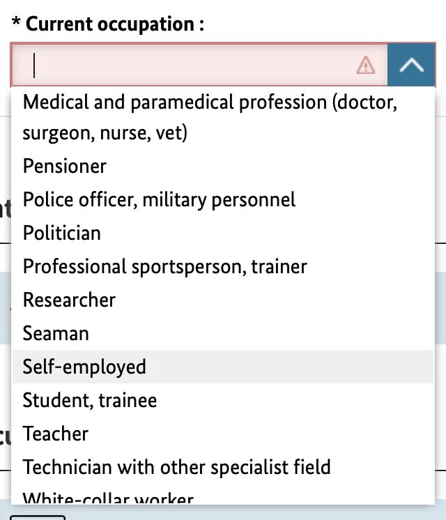Click the required asterisk before Current occupation
Screen dimensions: 446x520
tap(15, 24)
